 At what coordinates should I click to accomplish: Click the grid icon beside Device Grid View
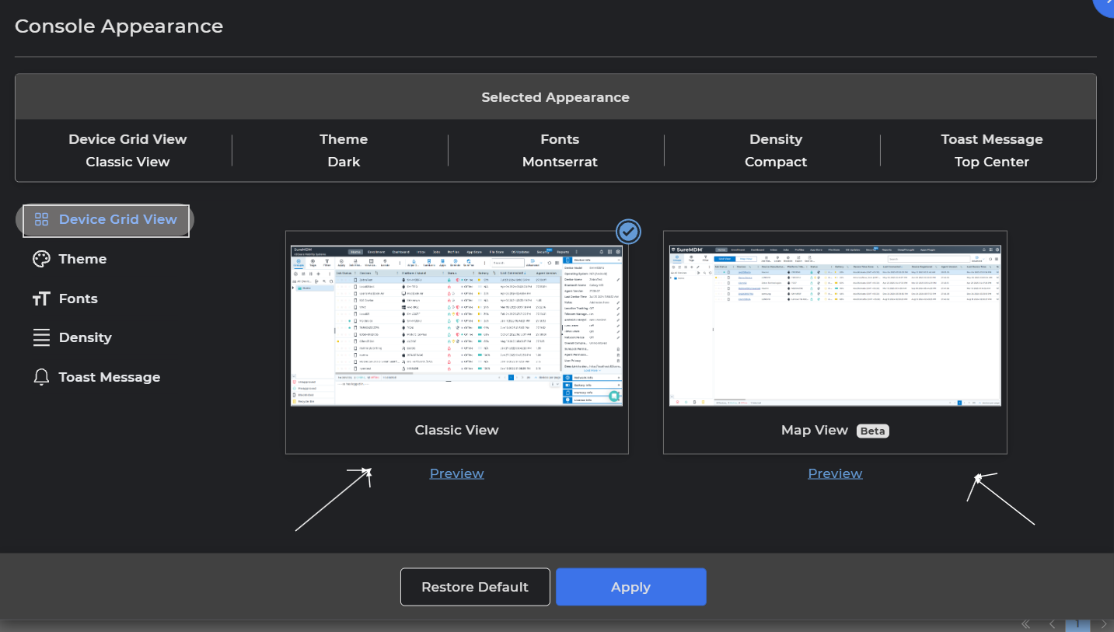click(41, 219)
